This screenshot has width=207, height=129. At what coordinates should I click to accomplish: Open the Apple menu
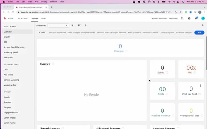click(4, 2)
